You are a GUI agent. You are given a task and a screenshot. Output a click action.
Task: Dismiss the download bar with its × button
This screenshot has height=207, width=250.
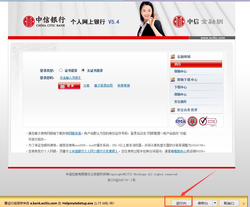tap(244, 203)
